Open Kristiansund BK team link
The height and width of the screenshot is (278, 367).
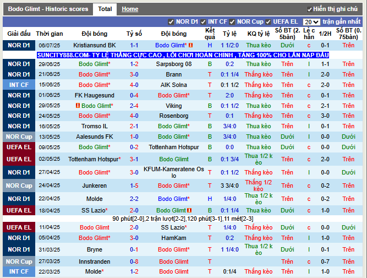click(94, 45)
